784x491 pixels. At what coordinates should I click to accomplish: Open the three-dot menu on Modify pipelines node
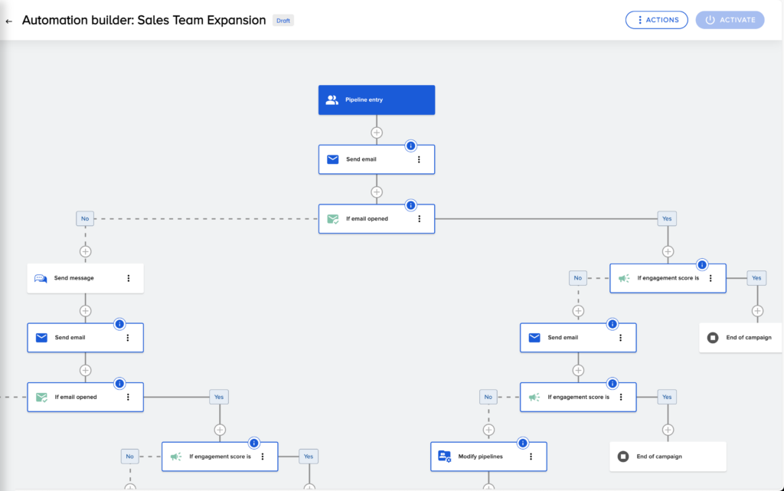(531, 457)
